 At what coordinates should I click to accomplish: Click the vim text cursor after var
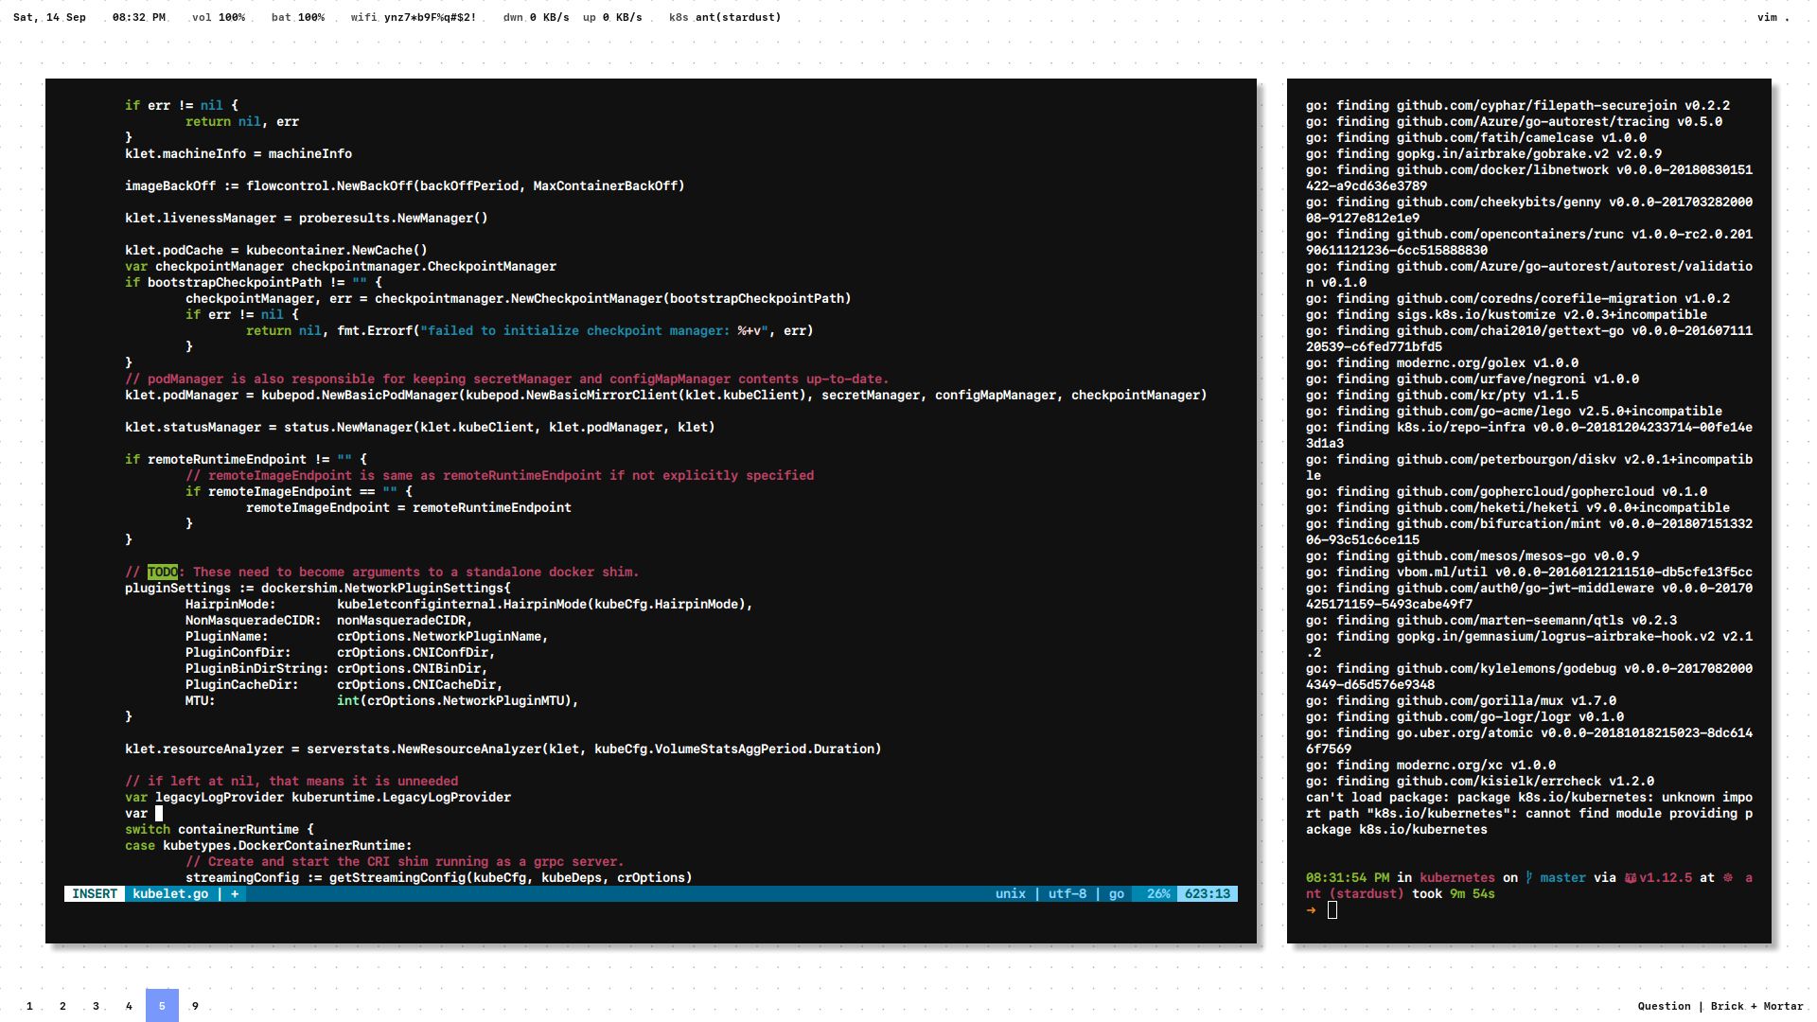click(x=159, y=813)
